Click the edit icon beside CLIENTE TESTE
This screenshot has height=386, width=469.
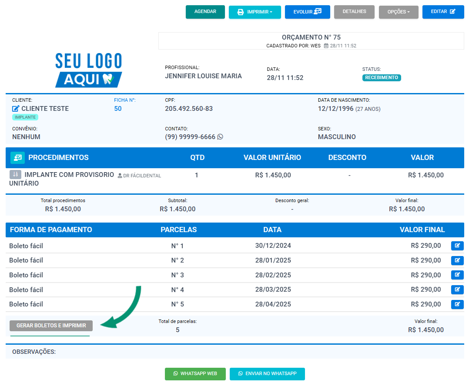pos(16,108)
